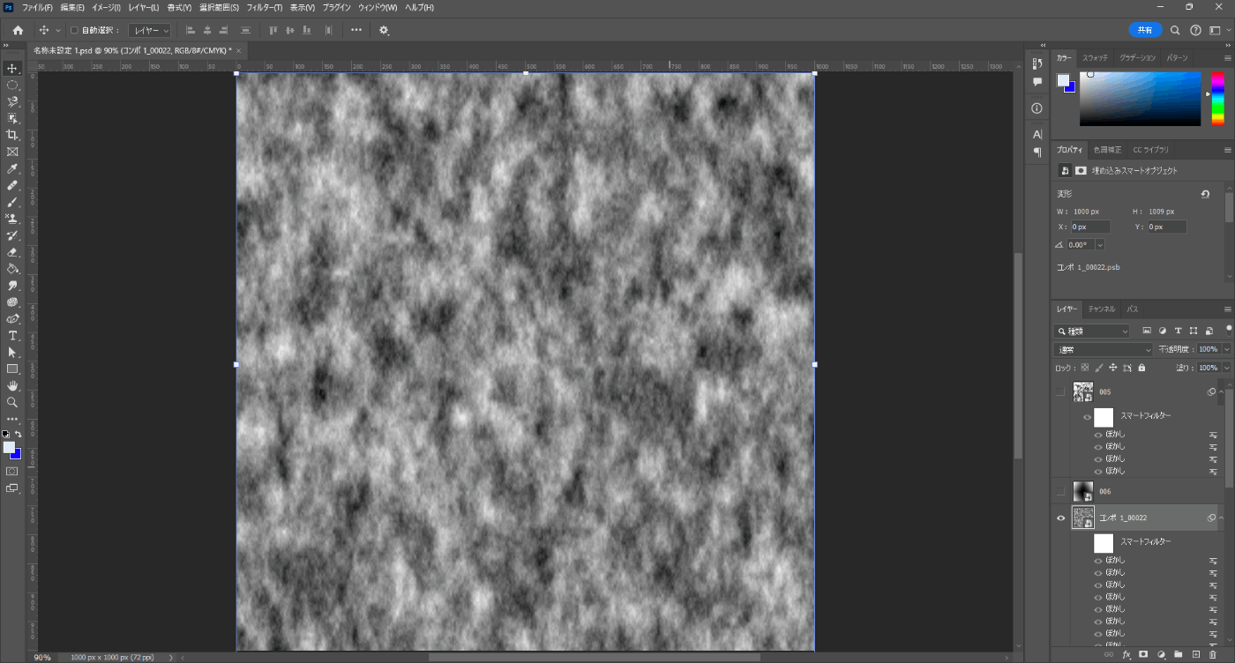Select the Clone Stamp tool
The height and width of the screenshot is (663, 1235).
coord(12,219)
